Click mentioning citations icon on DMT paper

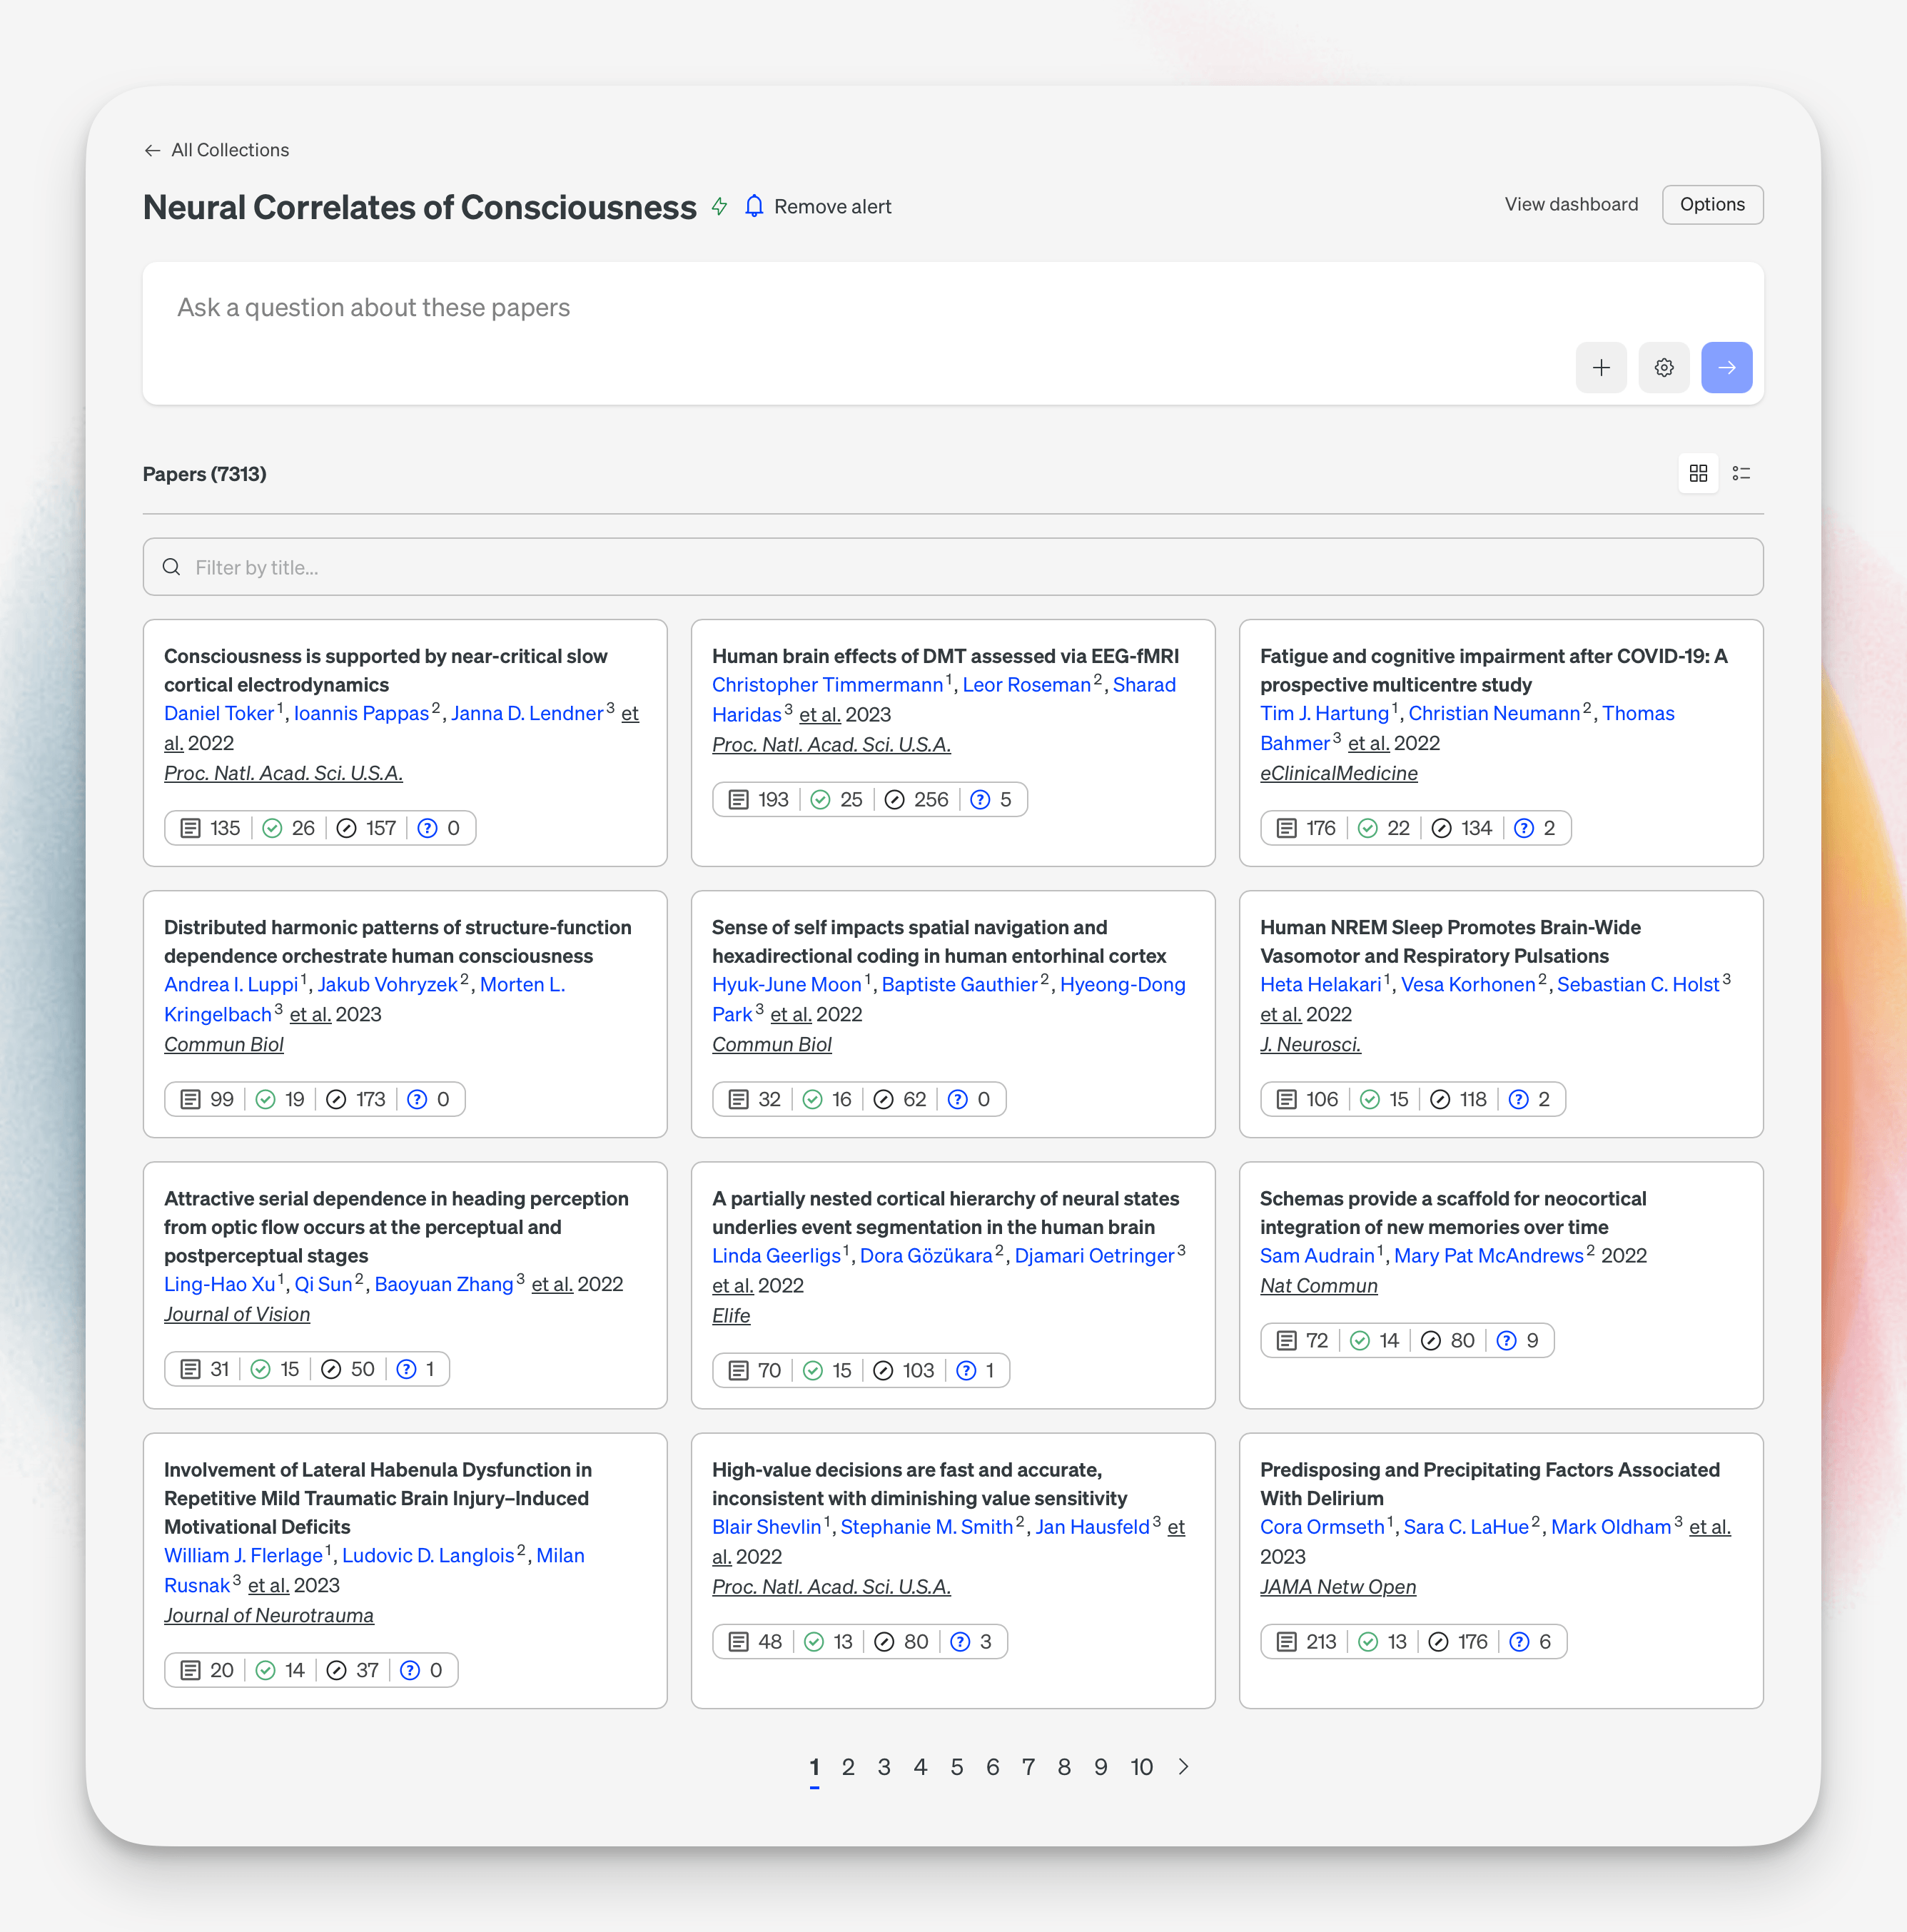[895, 800]
